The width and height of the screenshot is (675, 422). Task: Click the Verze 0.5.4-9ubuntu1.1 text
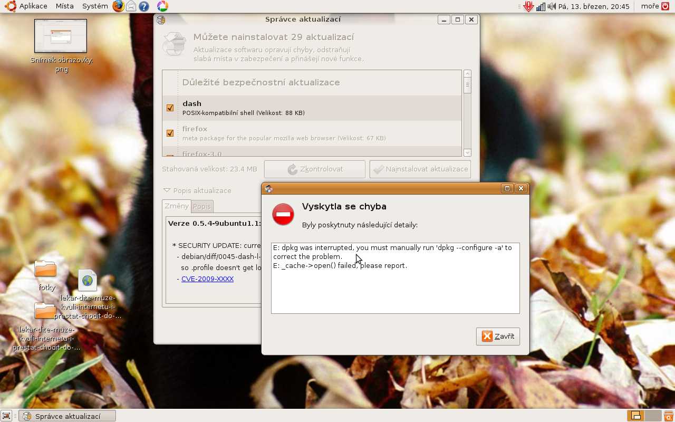tap(214, 223)
